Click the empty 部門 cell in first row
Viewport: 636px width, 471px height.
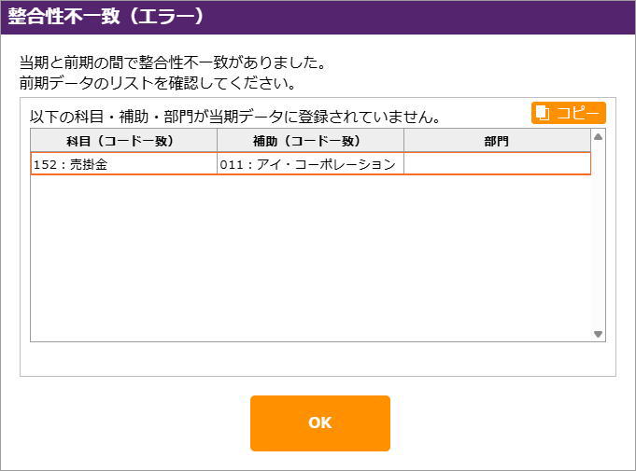(x=497, y=164)
